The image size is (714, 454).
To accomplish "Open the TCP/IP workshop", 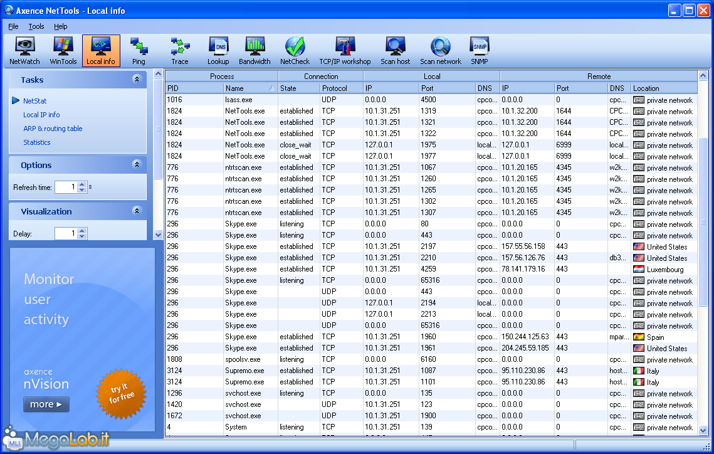I will pos(345,51).
